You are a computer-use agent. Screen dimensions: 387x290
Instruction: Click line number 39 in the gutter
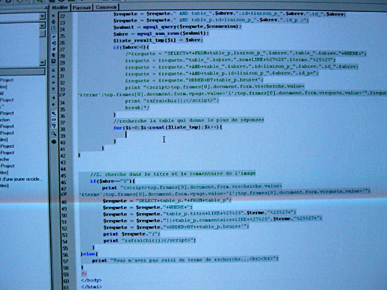(62, 136)
